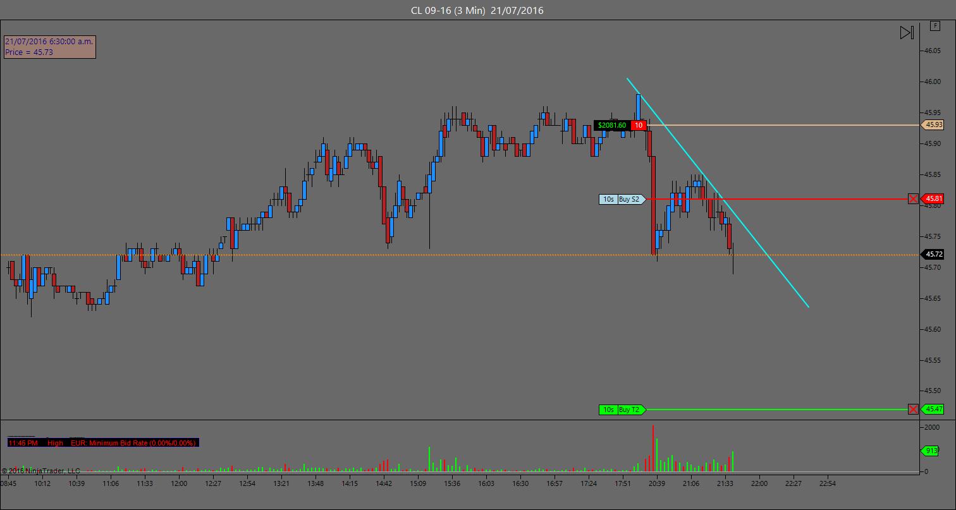
Task: Click the 08:45 time axis label
Action: tap(9, 483)
